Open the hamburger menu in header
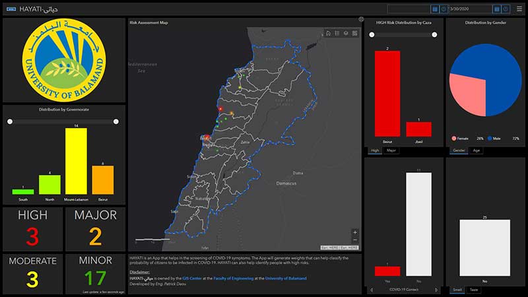528x297 pixels. coord(519,9)
